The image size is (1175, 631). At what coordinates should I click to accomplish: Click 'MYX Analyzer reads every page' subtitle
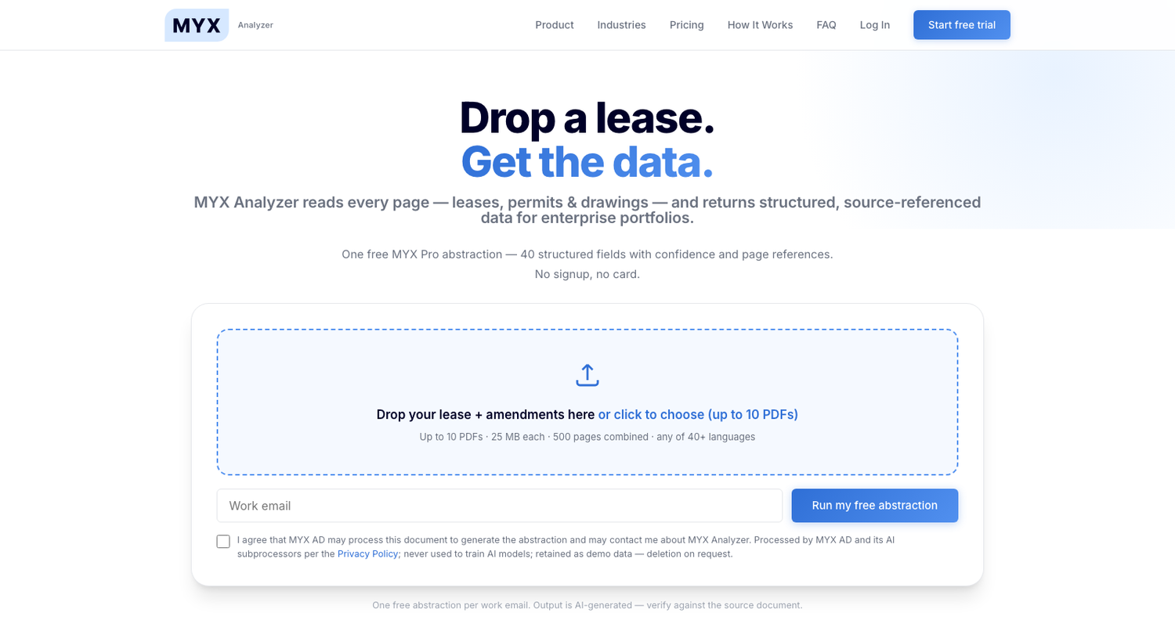tap(587, 210)
